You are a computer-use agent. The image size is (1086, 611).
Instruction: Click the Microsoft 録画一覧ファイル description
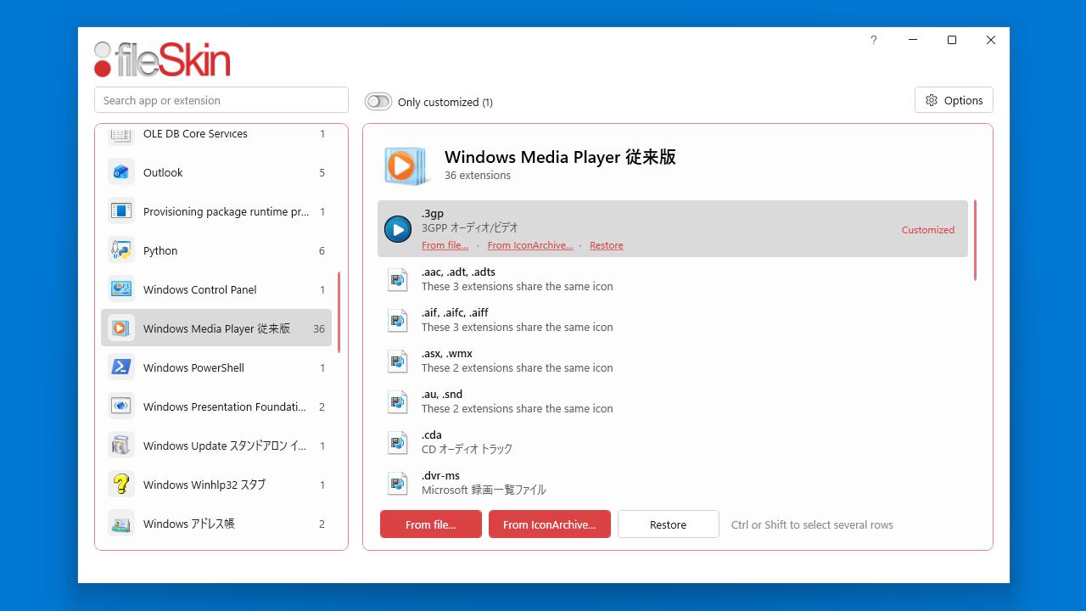click(x=484, y=490)
